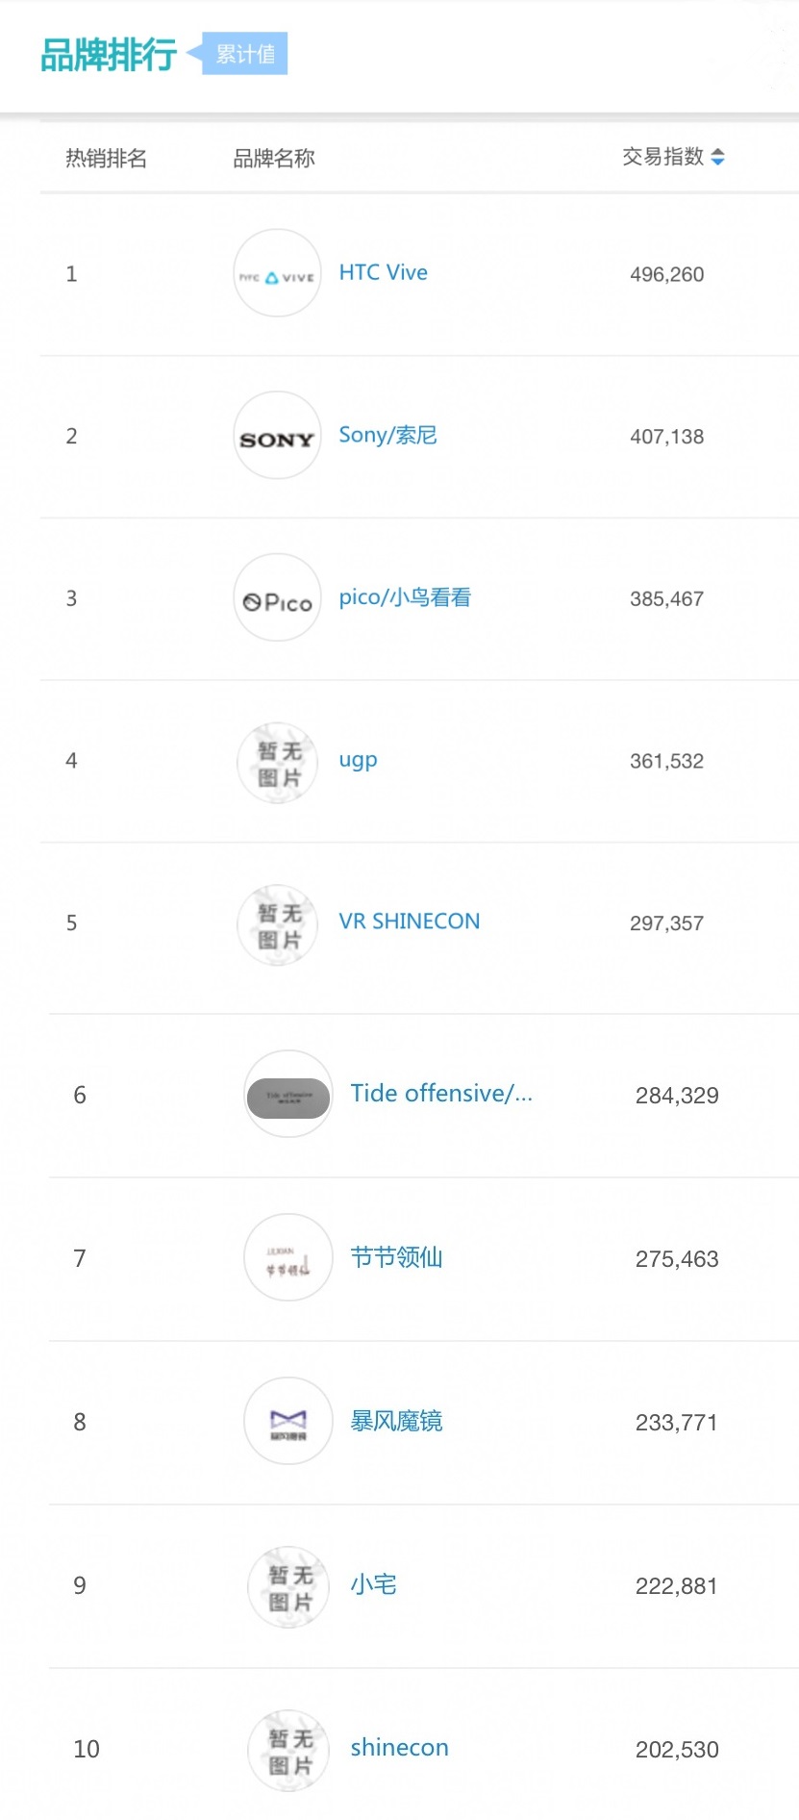
Task: Open the pico/小鸟看看 brand link
Action: coord(405,598)
